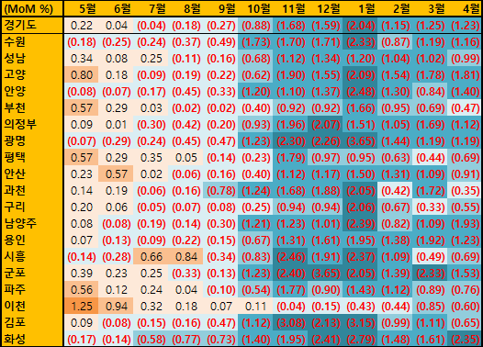Screen dimensions: 483x347
Task: Click the (3.65) cell in 군포 row
Action: [x=325, y=274]
